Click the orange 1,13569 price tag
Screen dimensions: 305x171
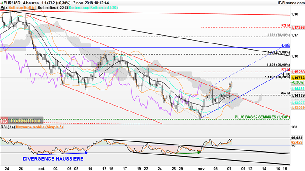298,107
